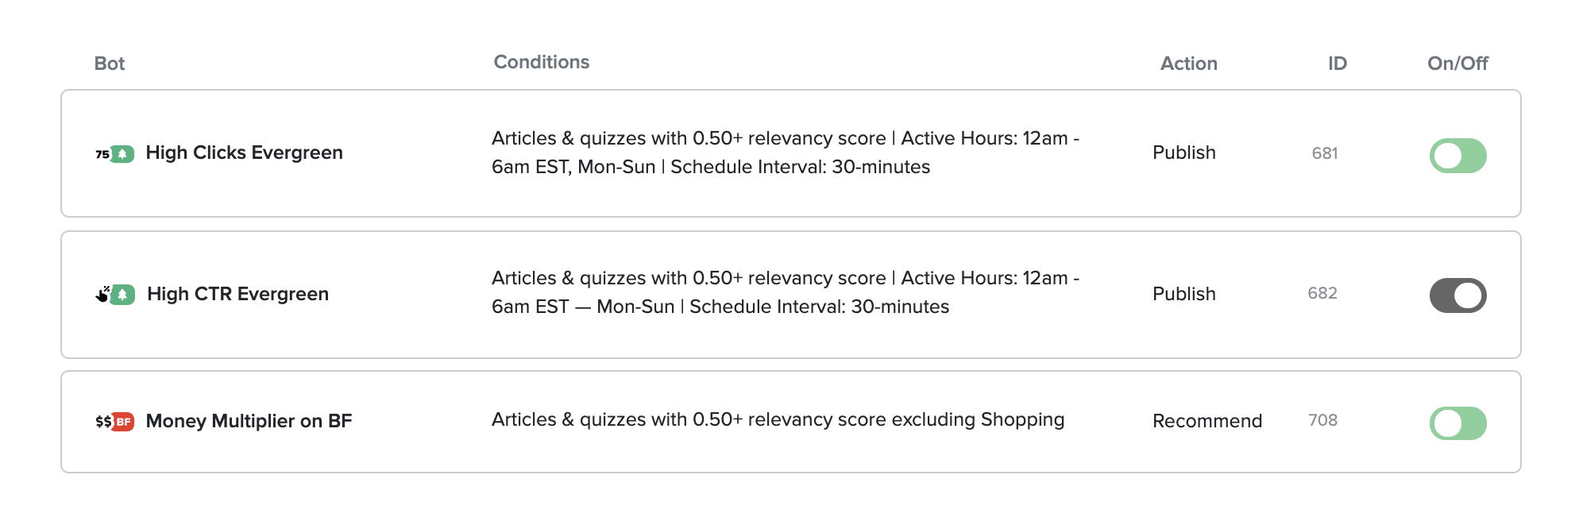Click the $$ icon beside Money Multiplier
The image size is (1579, 529).
103,422
